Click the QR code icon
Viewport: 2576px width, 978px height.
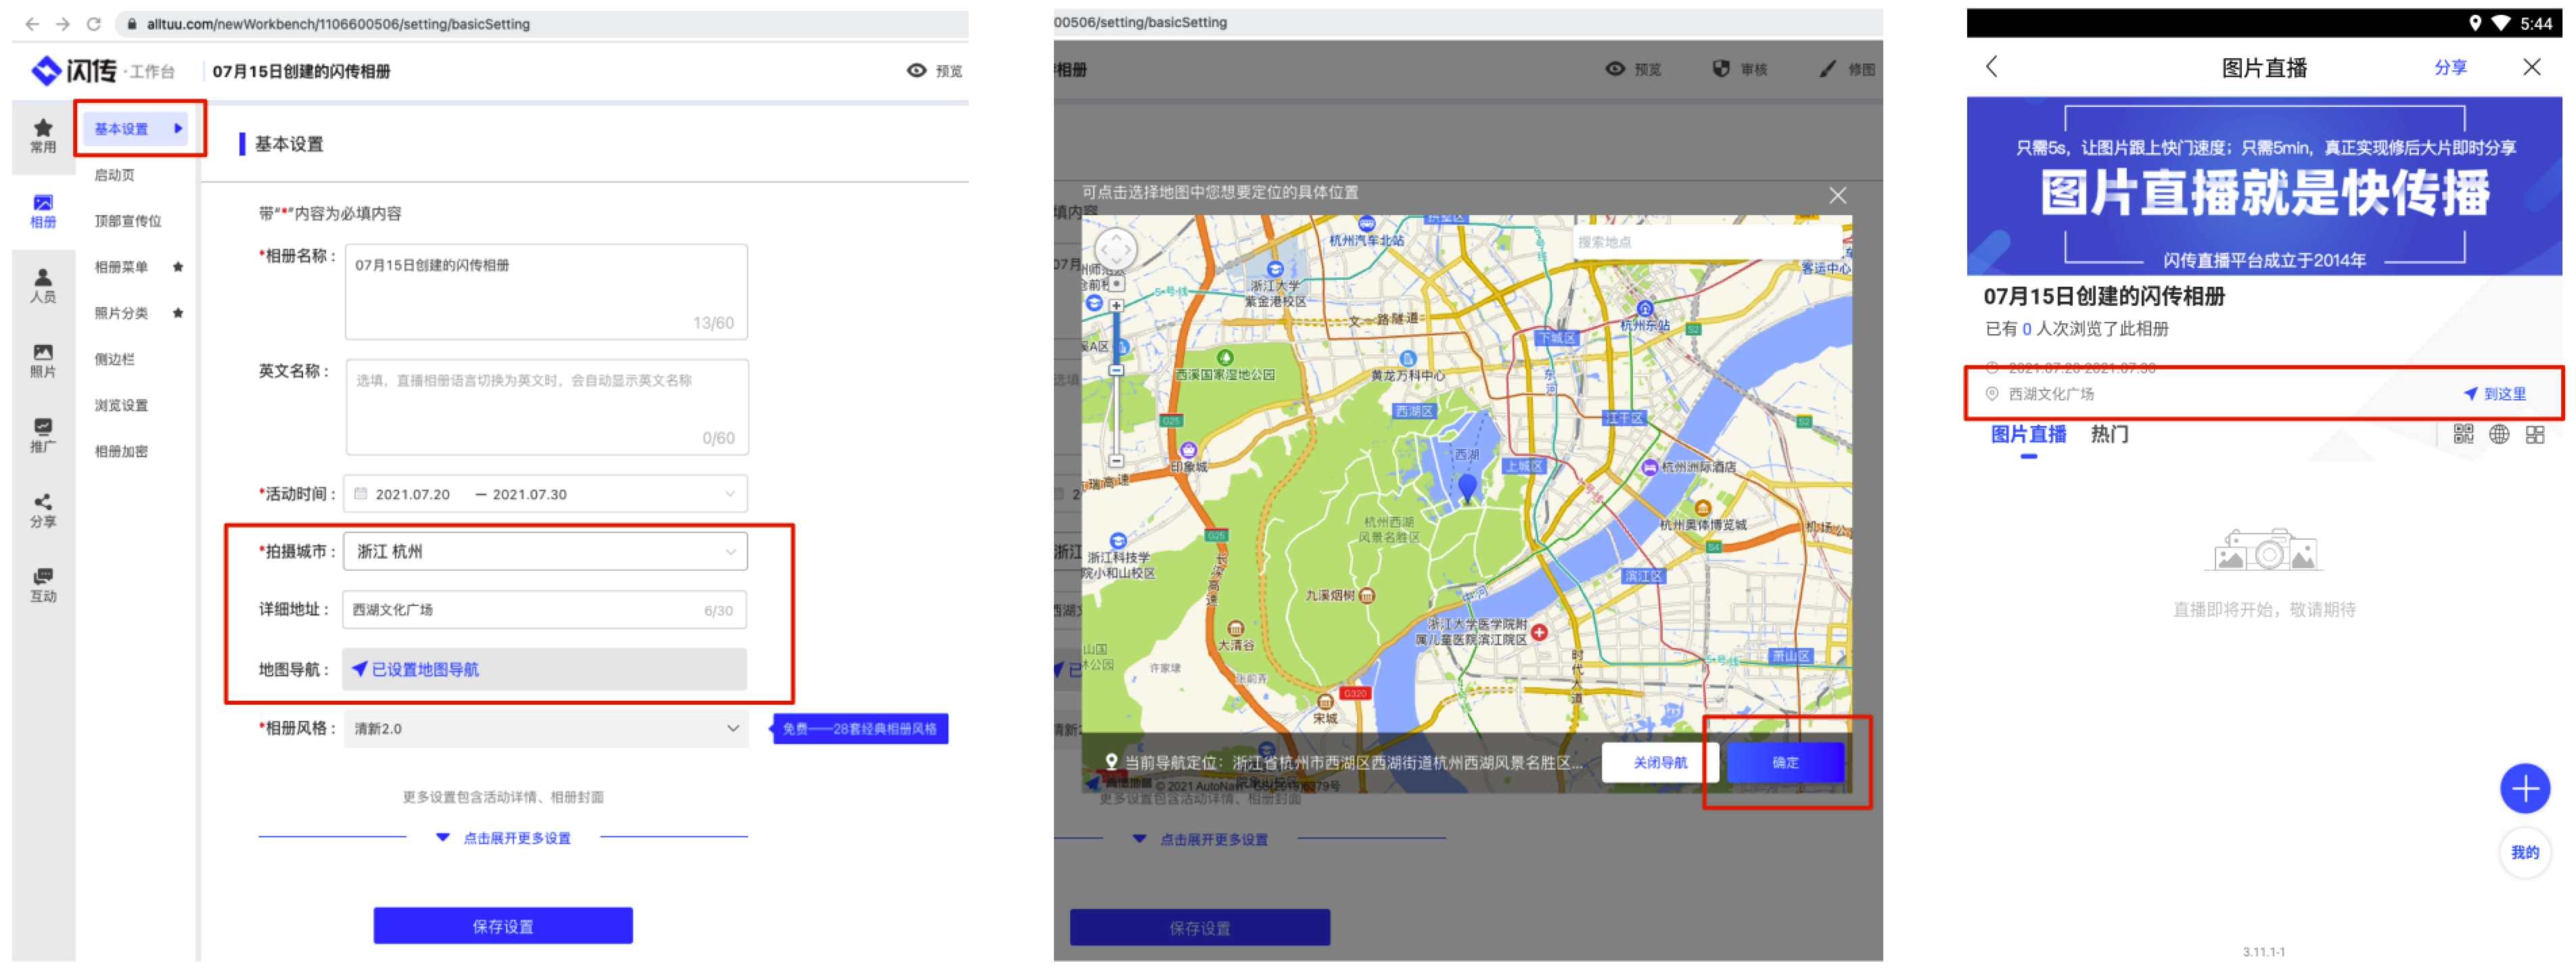(2463, 434)
